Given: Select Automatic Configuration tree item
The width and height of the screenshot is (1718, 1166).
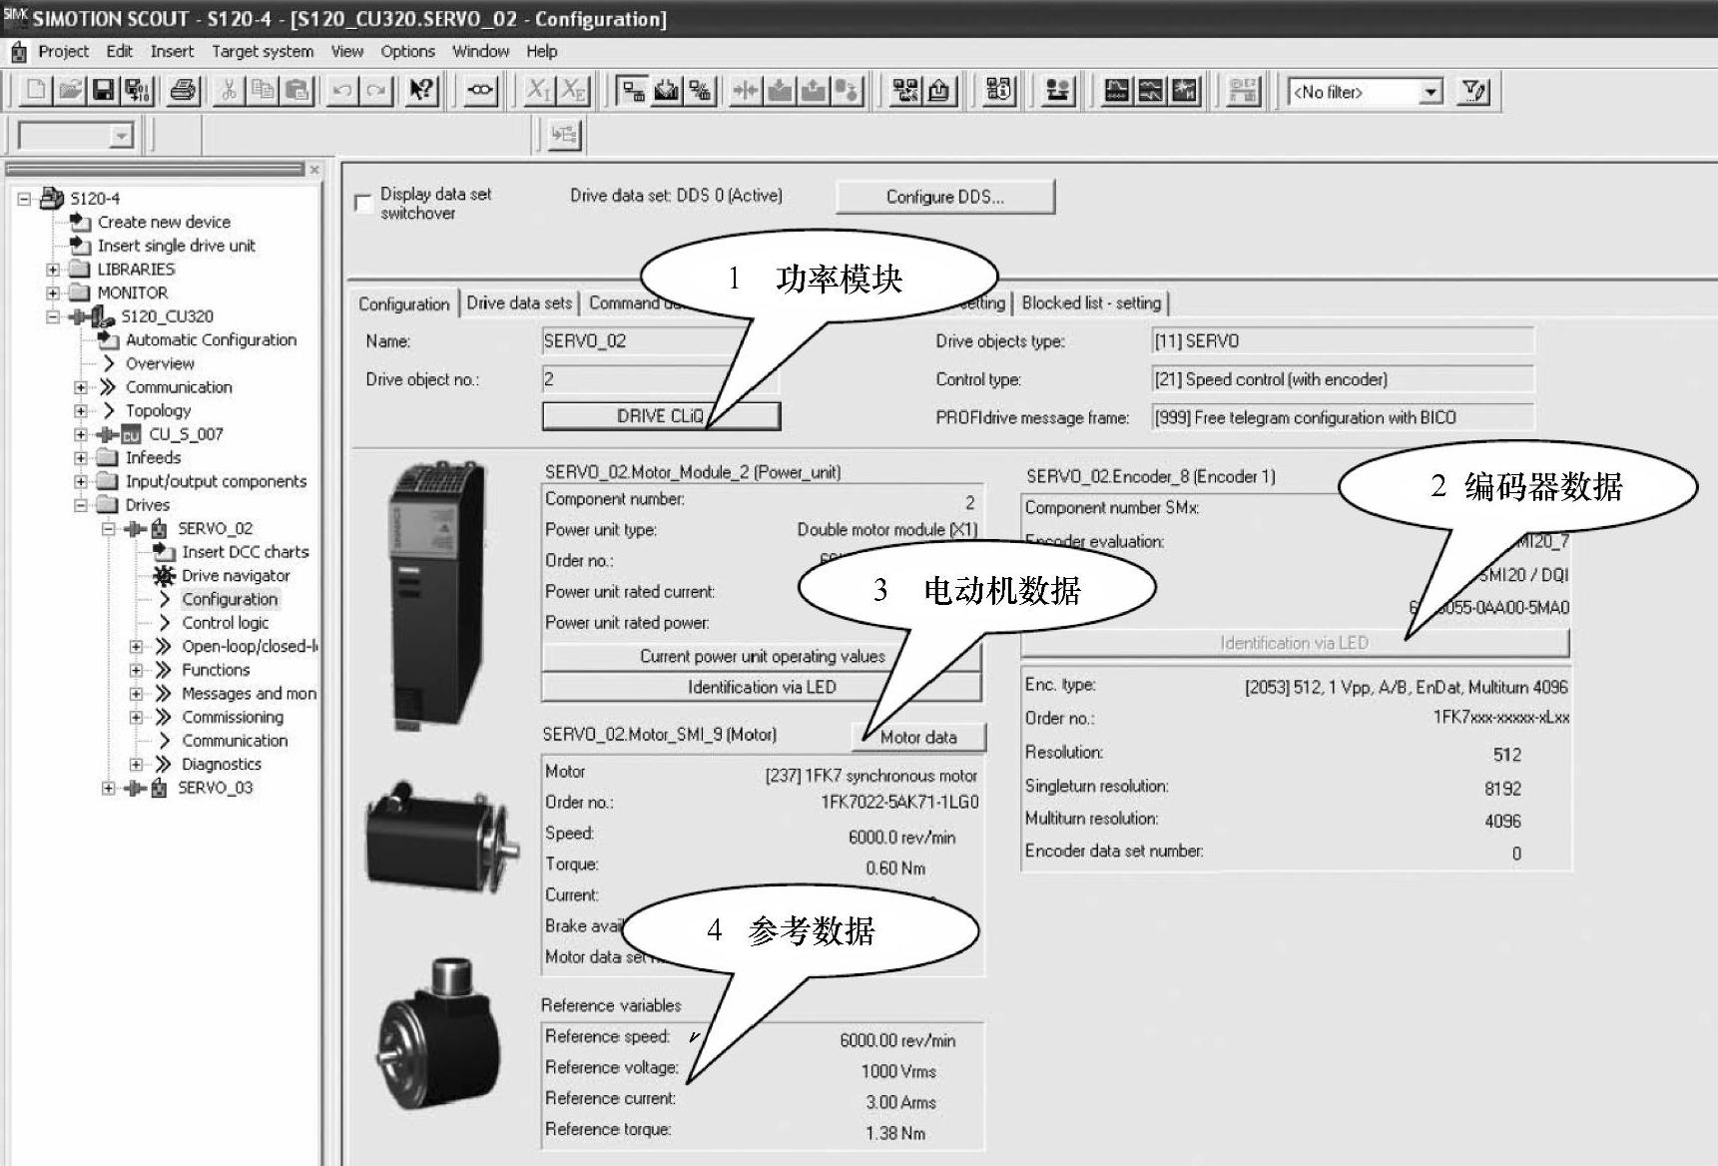Looking at the screenshot, I should [211, 339].
